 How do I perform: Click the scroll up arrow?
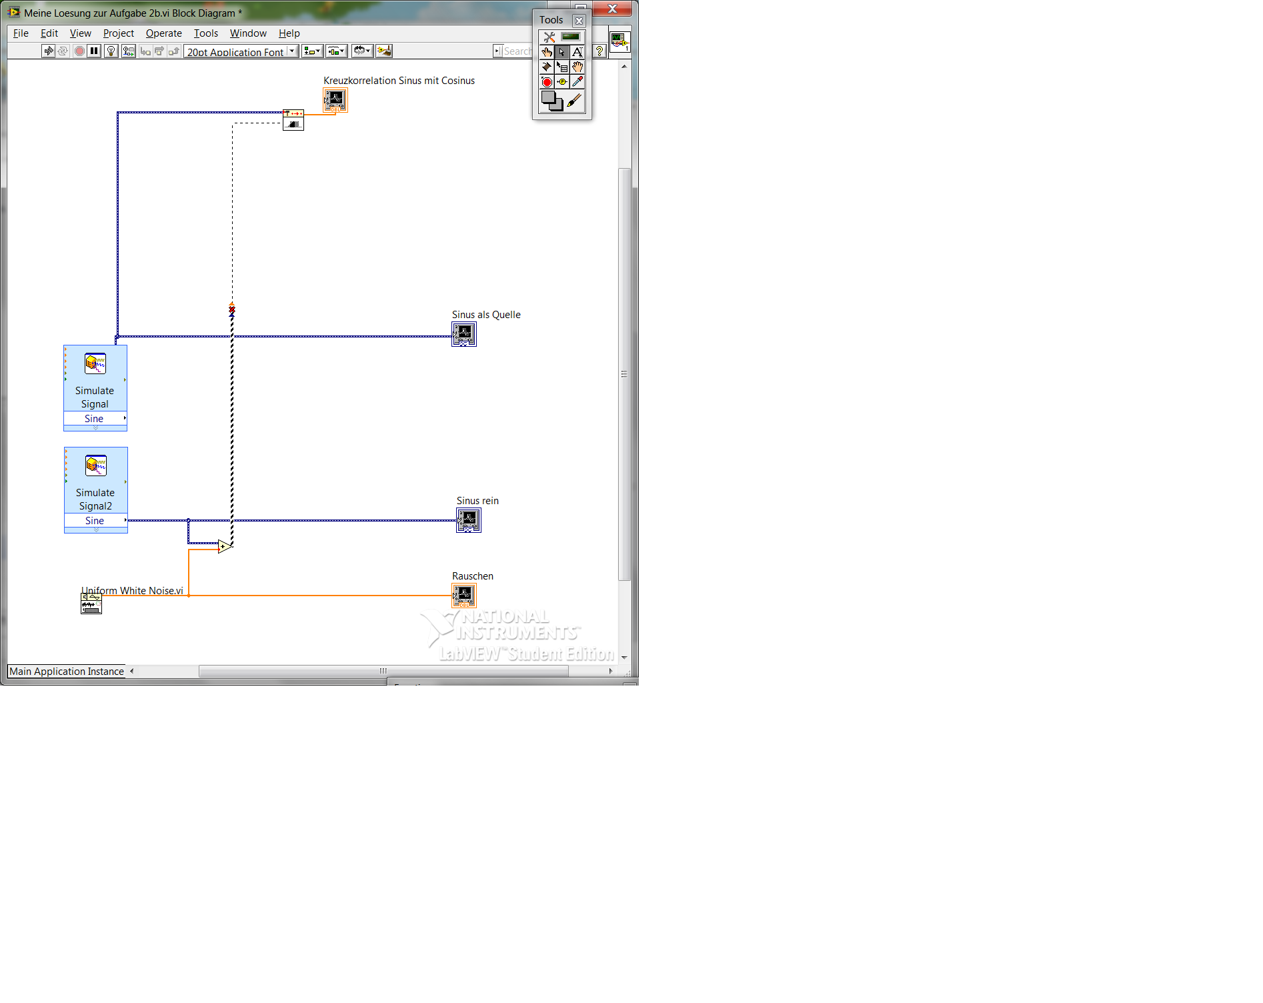coord(624,67)
